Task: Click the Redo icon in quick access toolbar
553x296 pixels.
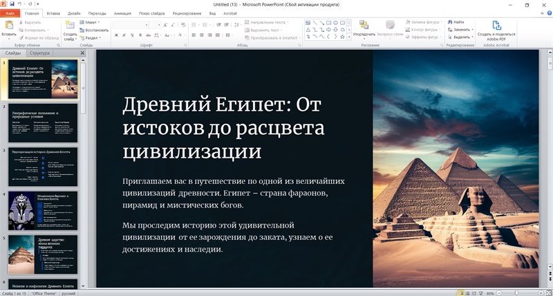Action: coord(30,4)
